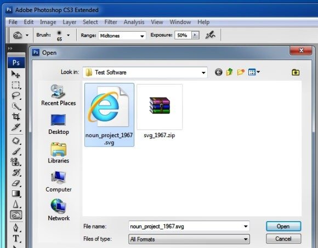The height and width of the screenshot is (248, 318).
Task: Select the noun_project_1967.svg file
Action: [x=109, y=115]
